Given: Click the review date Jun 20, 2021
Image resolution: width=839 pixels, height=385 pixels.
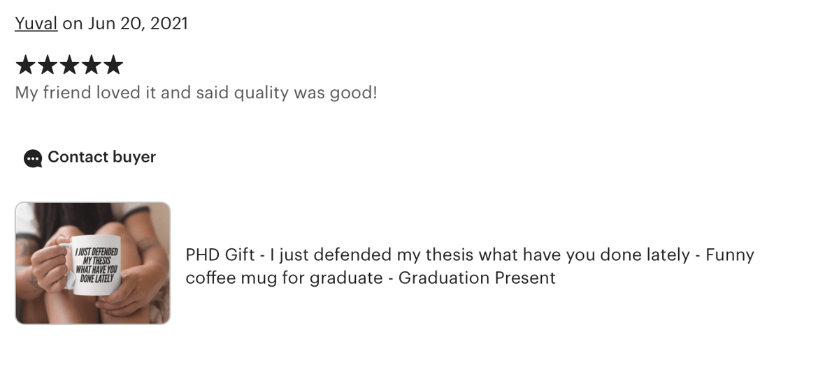Looking at the screenshot, I should point(138,23).
